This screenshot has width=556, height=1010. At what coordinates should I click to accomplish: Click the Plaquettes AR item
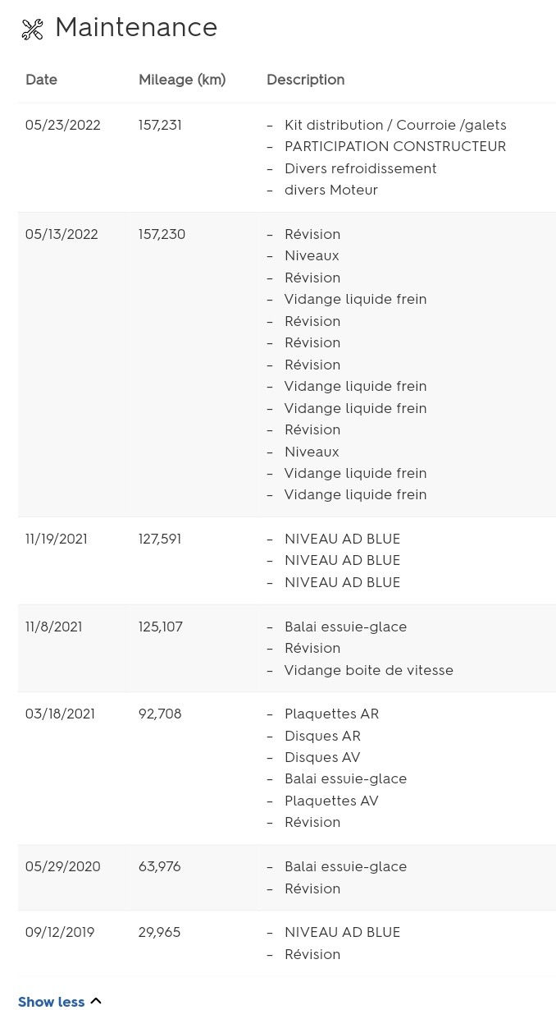[x=331, y=714]
